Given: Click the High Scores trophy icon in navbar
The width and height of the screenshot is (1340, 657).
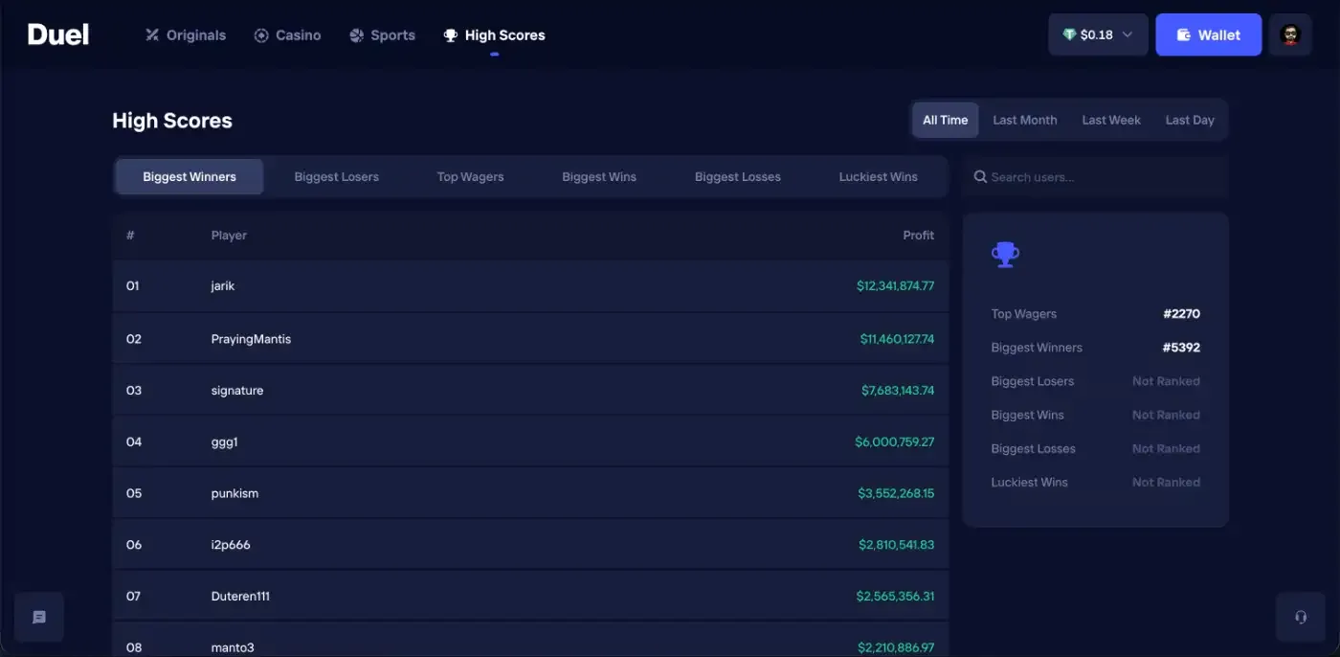Looking at the screenshot, I should tap(451, 35).
